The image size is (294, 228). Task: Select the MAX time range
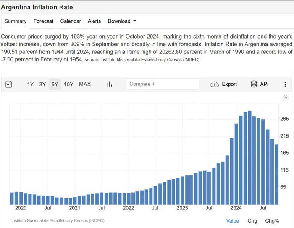click(85, 84)
